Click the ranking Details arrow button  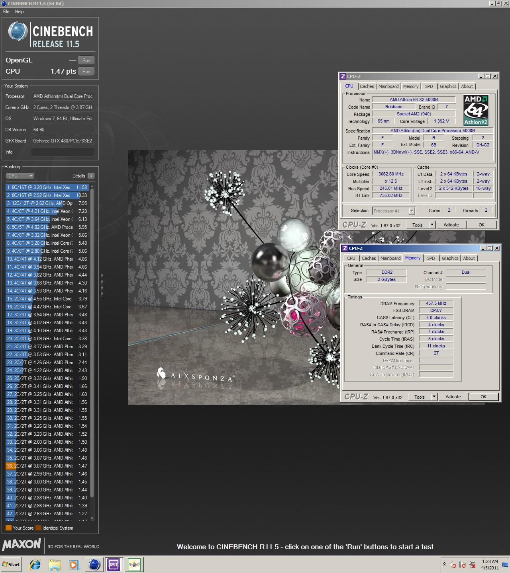pos(91,175)
